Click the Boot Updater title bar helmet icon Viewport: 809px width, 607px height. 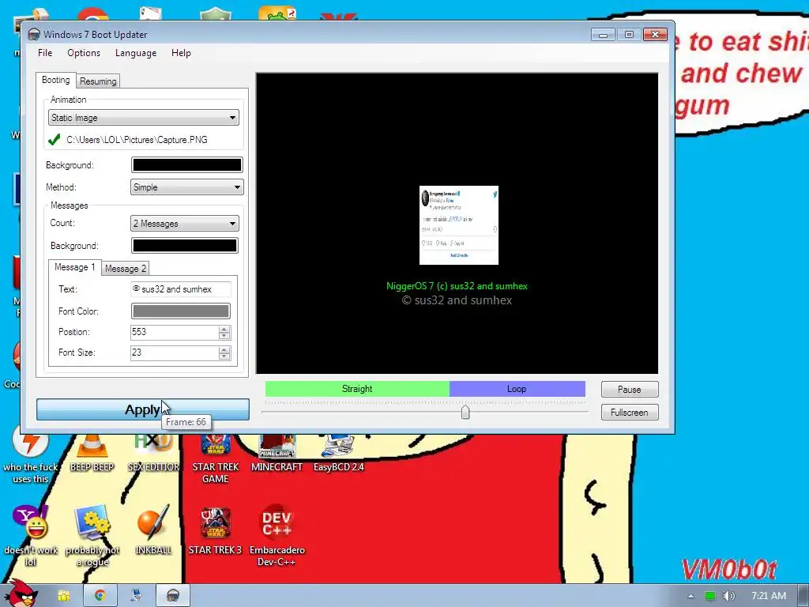pos(34,35)
